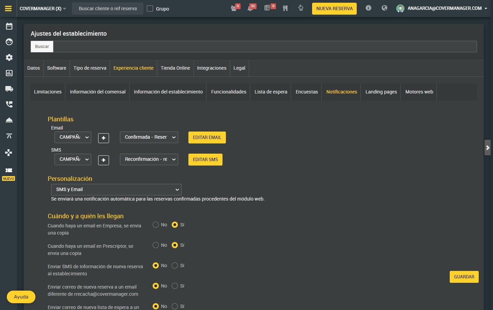The image size is (493, 310).
Task: Click the settings gear sidebar icon
Action: [x=9, y=57]
